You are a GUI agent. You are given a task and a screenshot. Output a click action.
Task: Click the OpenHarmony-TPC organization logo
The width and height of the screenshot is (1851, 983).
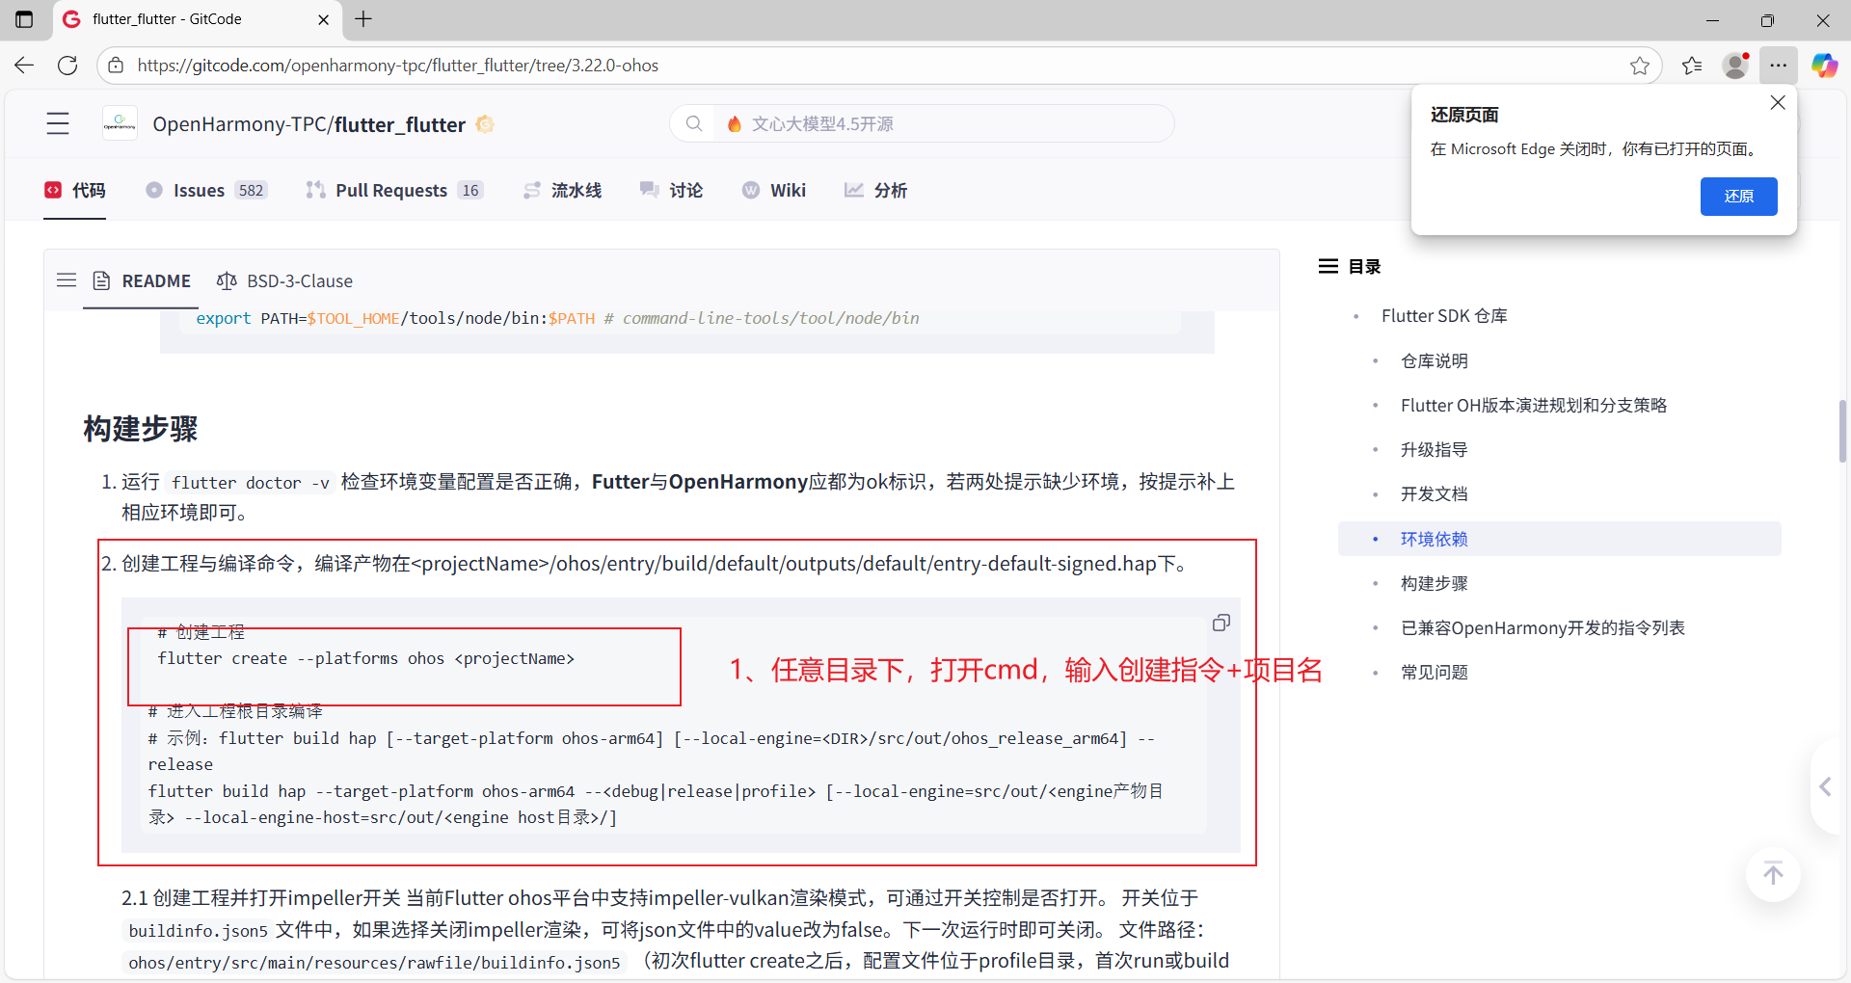(x=120, y=123)
